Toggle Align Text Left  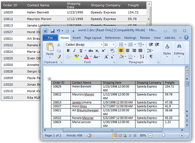tap(121, 50)
